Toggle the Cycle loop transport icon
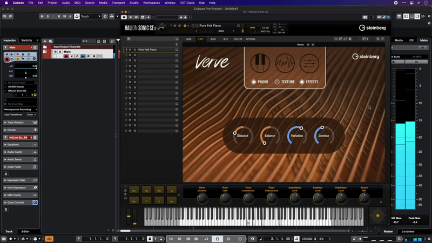This screenshot has width=432, height=243. tap(206, 239)
